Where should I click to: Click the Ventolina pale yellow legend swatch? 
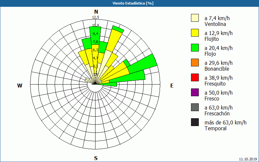[195, 18]
